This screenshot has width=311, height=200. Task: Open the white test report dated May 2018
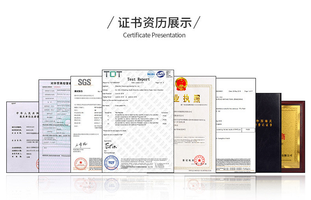tap(236, 126)
